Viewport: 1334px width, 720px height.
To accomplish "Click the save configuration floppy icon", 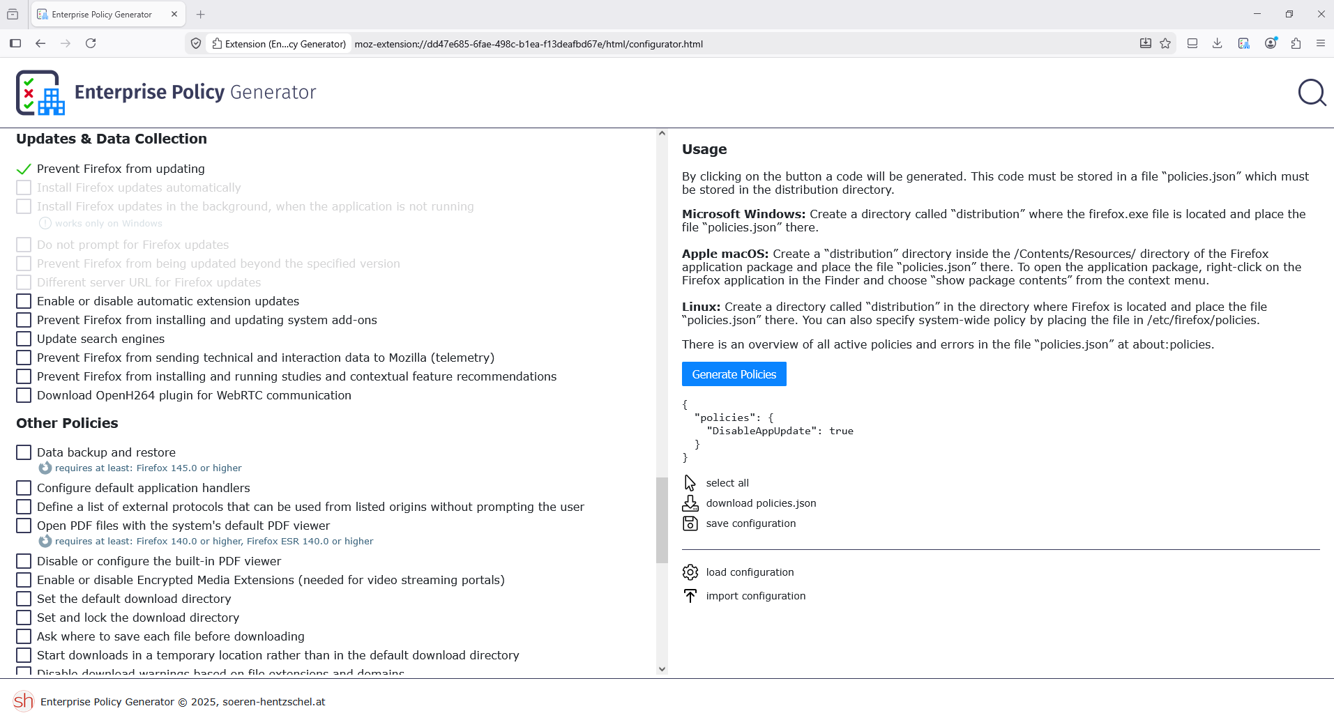I will pyautogui.click(x=690, y=523).
